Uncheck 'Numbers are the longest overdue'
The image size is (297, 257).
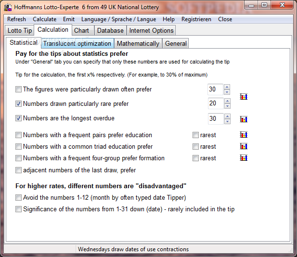(18, 118)
